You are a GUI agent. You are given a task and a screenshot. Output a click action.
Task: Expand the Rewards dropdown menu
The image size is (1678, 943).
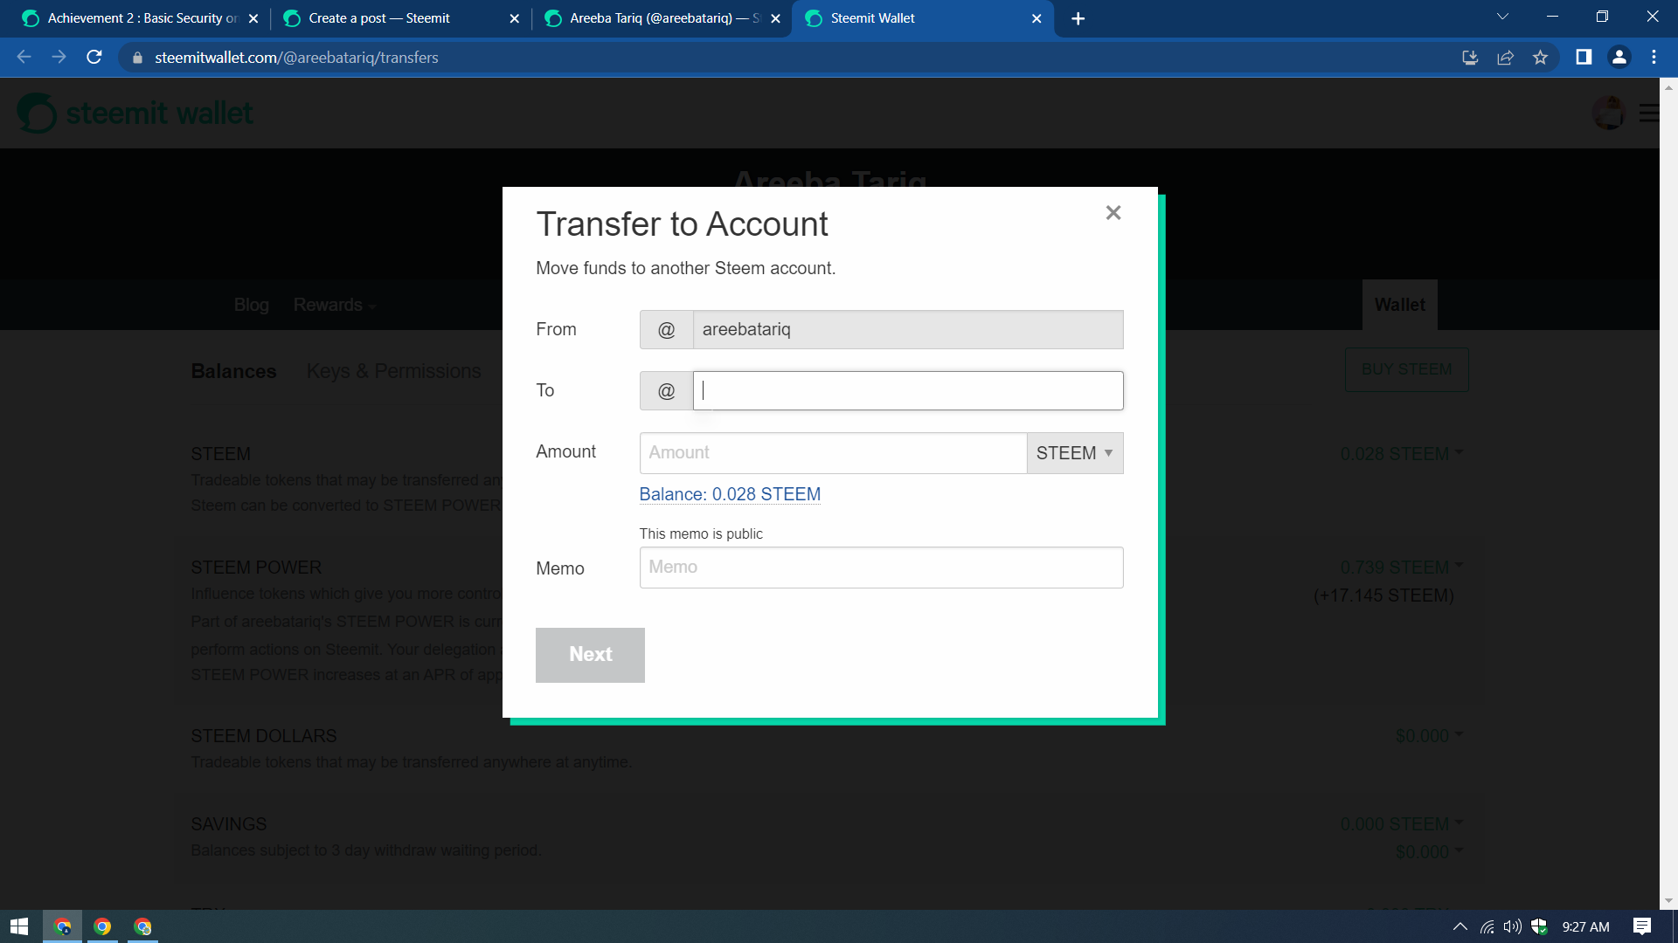click(x=334, y=305)
